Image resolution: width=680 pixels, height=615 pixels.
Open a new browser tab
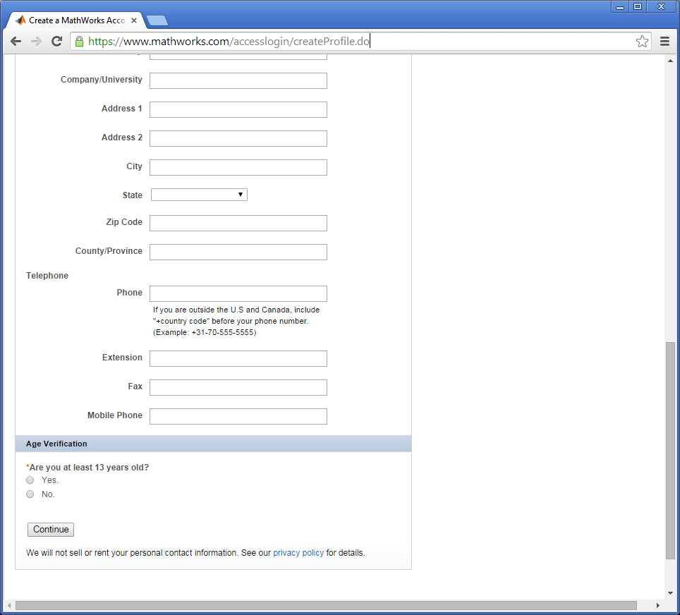pyautogui.click(x=157, y=20)
